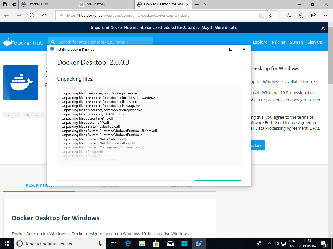Click the installer progress bar
This screenshot has height=249, width=333.
pos(149,180)
